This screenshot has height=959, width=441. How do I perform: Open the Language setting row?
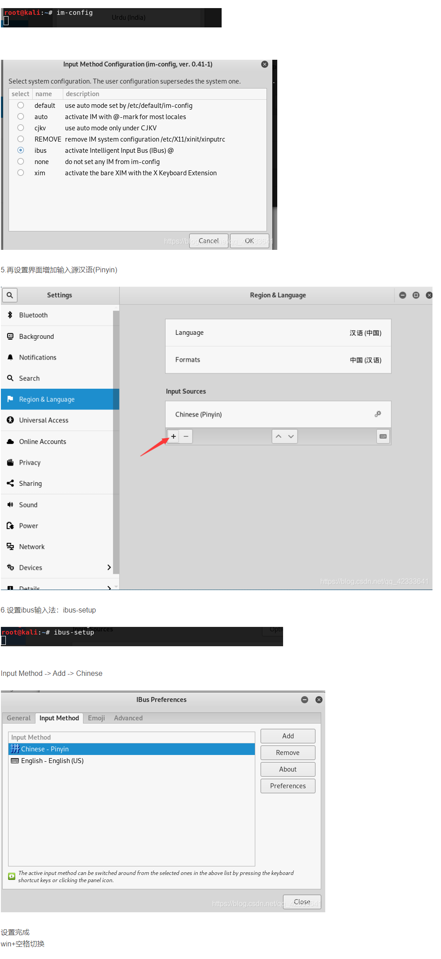click(278, 333)
